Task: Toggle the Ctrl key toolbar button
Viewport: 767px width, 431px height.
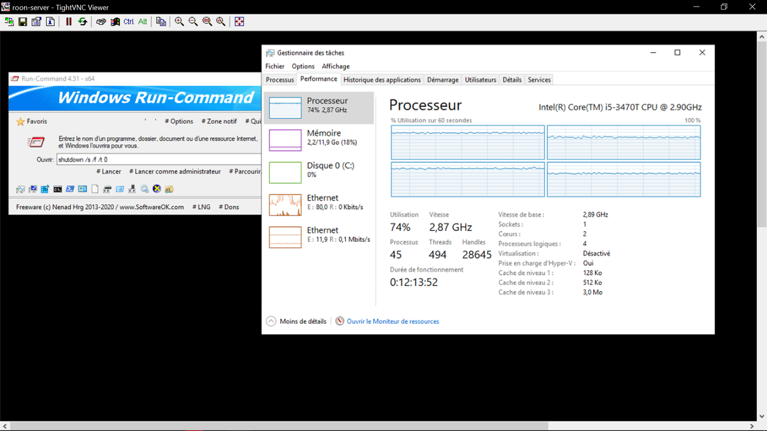Action: 129,22
